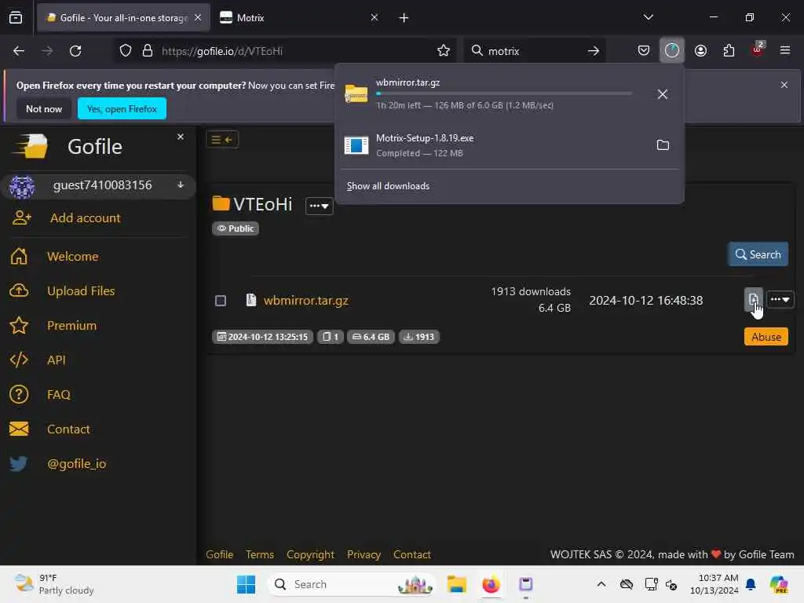This screenshot has width=804, height=603.
Task: Open a new browser tab
Action: click(x=404, y=18)
